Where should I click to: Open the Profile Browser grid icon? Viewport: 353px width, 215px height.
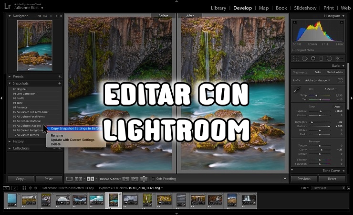coord(340,80)
